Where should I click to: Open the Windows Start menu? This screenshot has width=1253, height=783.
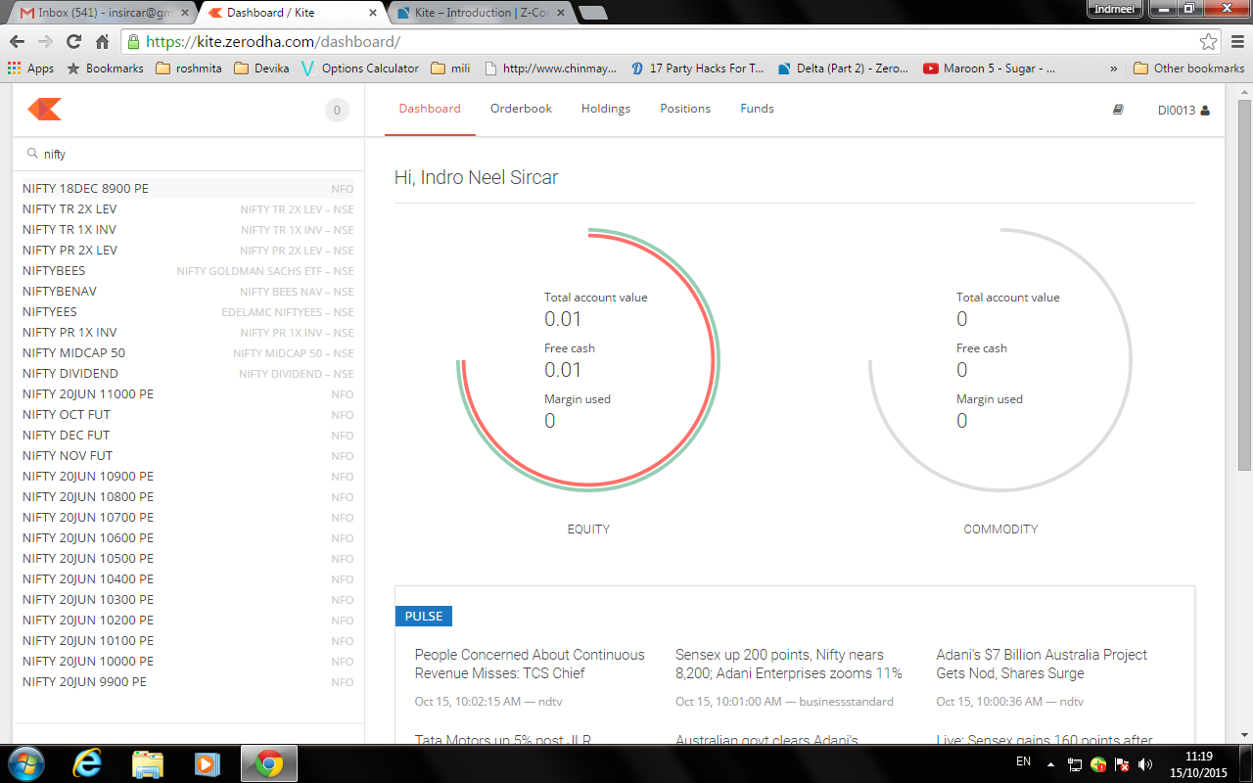[24, 763]
